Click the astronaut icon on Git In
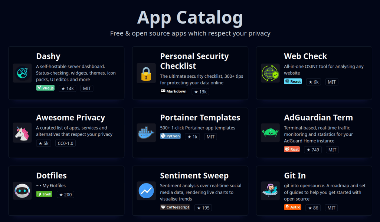 [x=270, y=191]
